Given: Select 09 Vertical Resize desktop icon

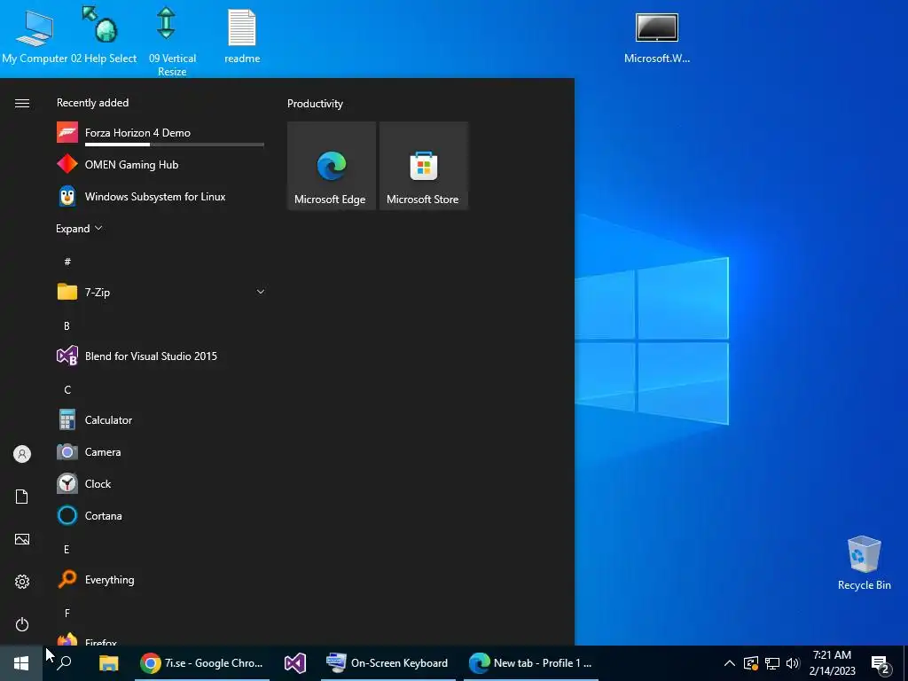Looking at the screenshot, I should [172, 41].
